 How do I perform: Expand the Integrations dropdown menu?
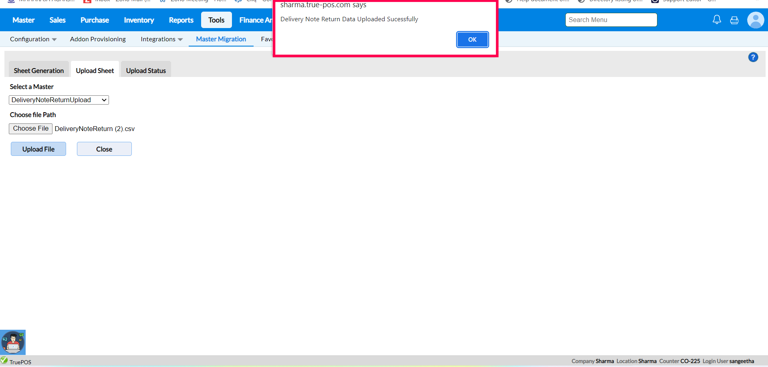pos(161,39)
